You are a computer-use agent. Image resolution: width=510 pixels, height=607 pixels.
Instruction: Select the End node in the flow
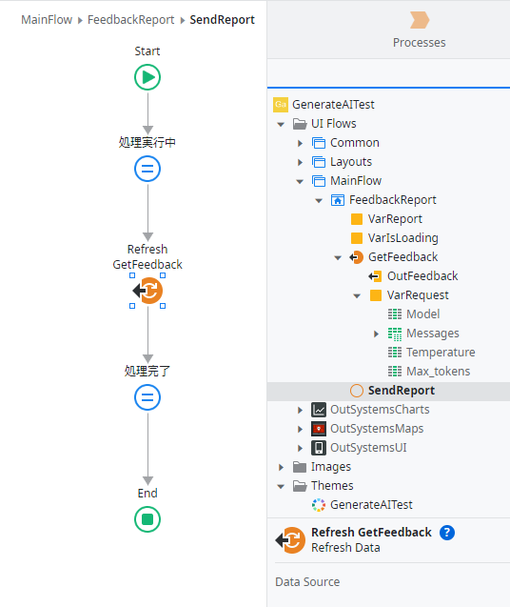(x=147, y=519)
